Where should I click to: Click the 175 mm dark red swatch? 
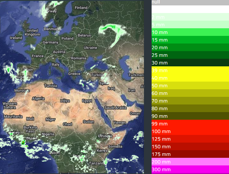[190, 154]
